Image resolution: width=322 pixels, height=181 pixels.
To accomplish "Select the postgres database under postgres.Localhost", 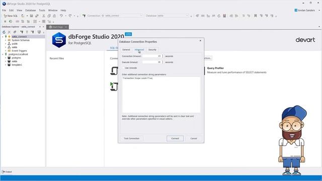I will 16,58.
